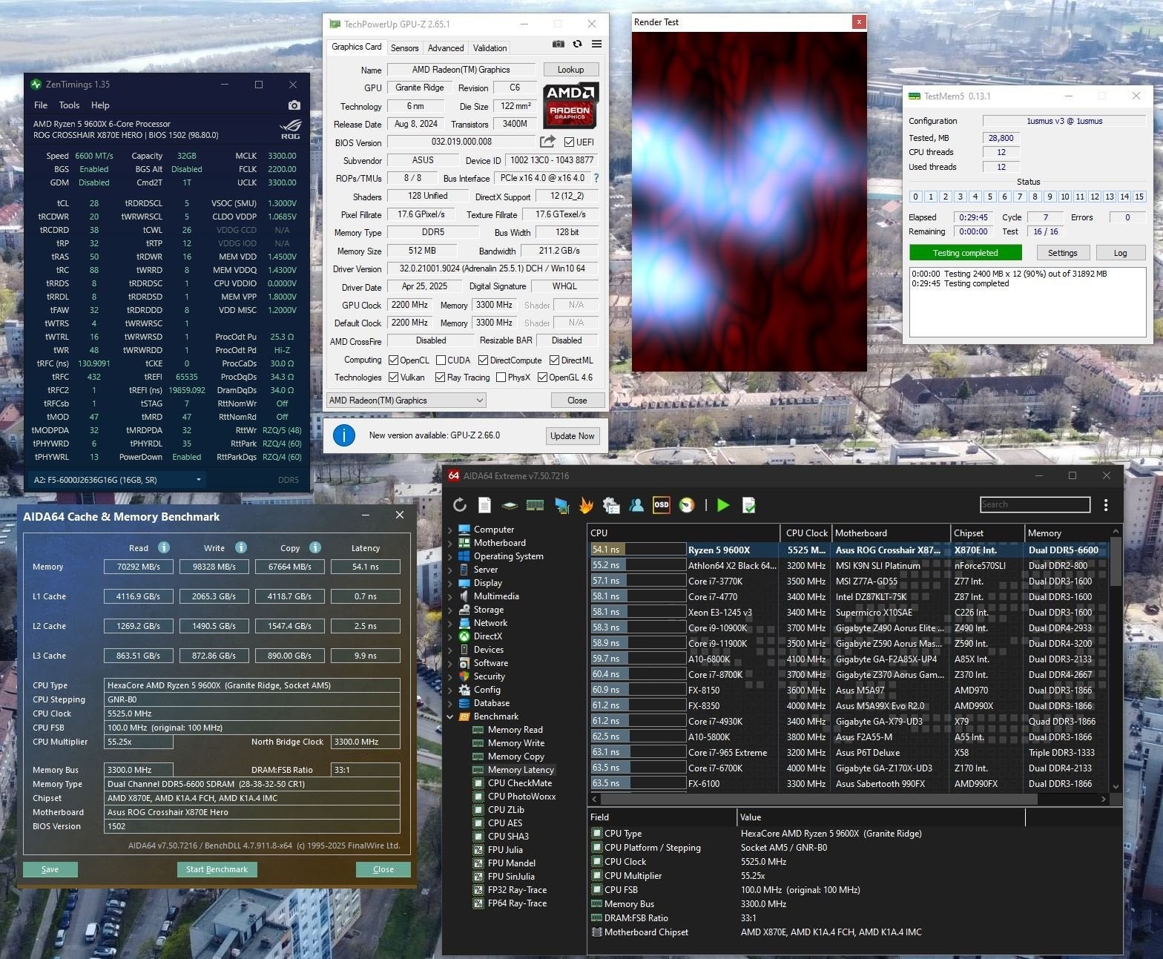Click the CPU chip icon in AIDA64 toolbar
The height and width of the screenshot is (959, 1163).
pos(510,506)
